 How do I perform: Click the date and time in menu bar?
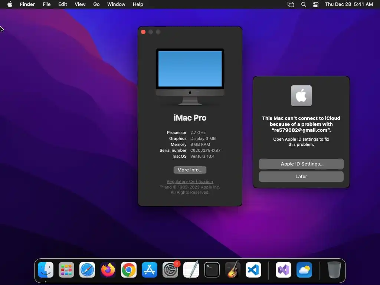(x=349, y=4)
